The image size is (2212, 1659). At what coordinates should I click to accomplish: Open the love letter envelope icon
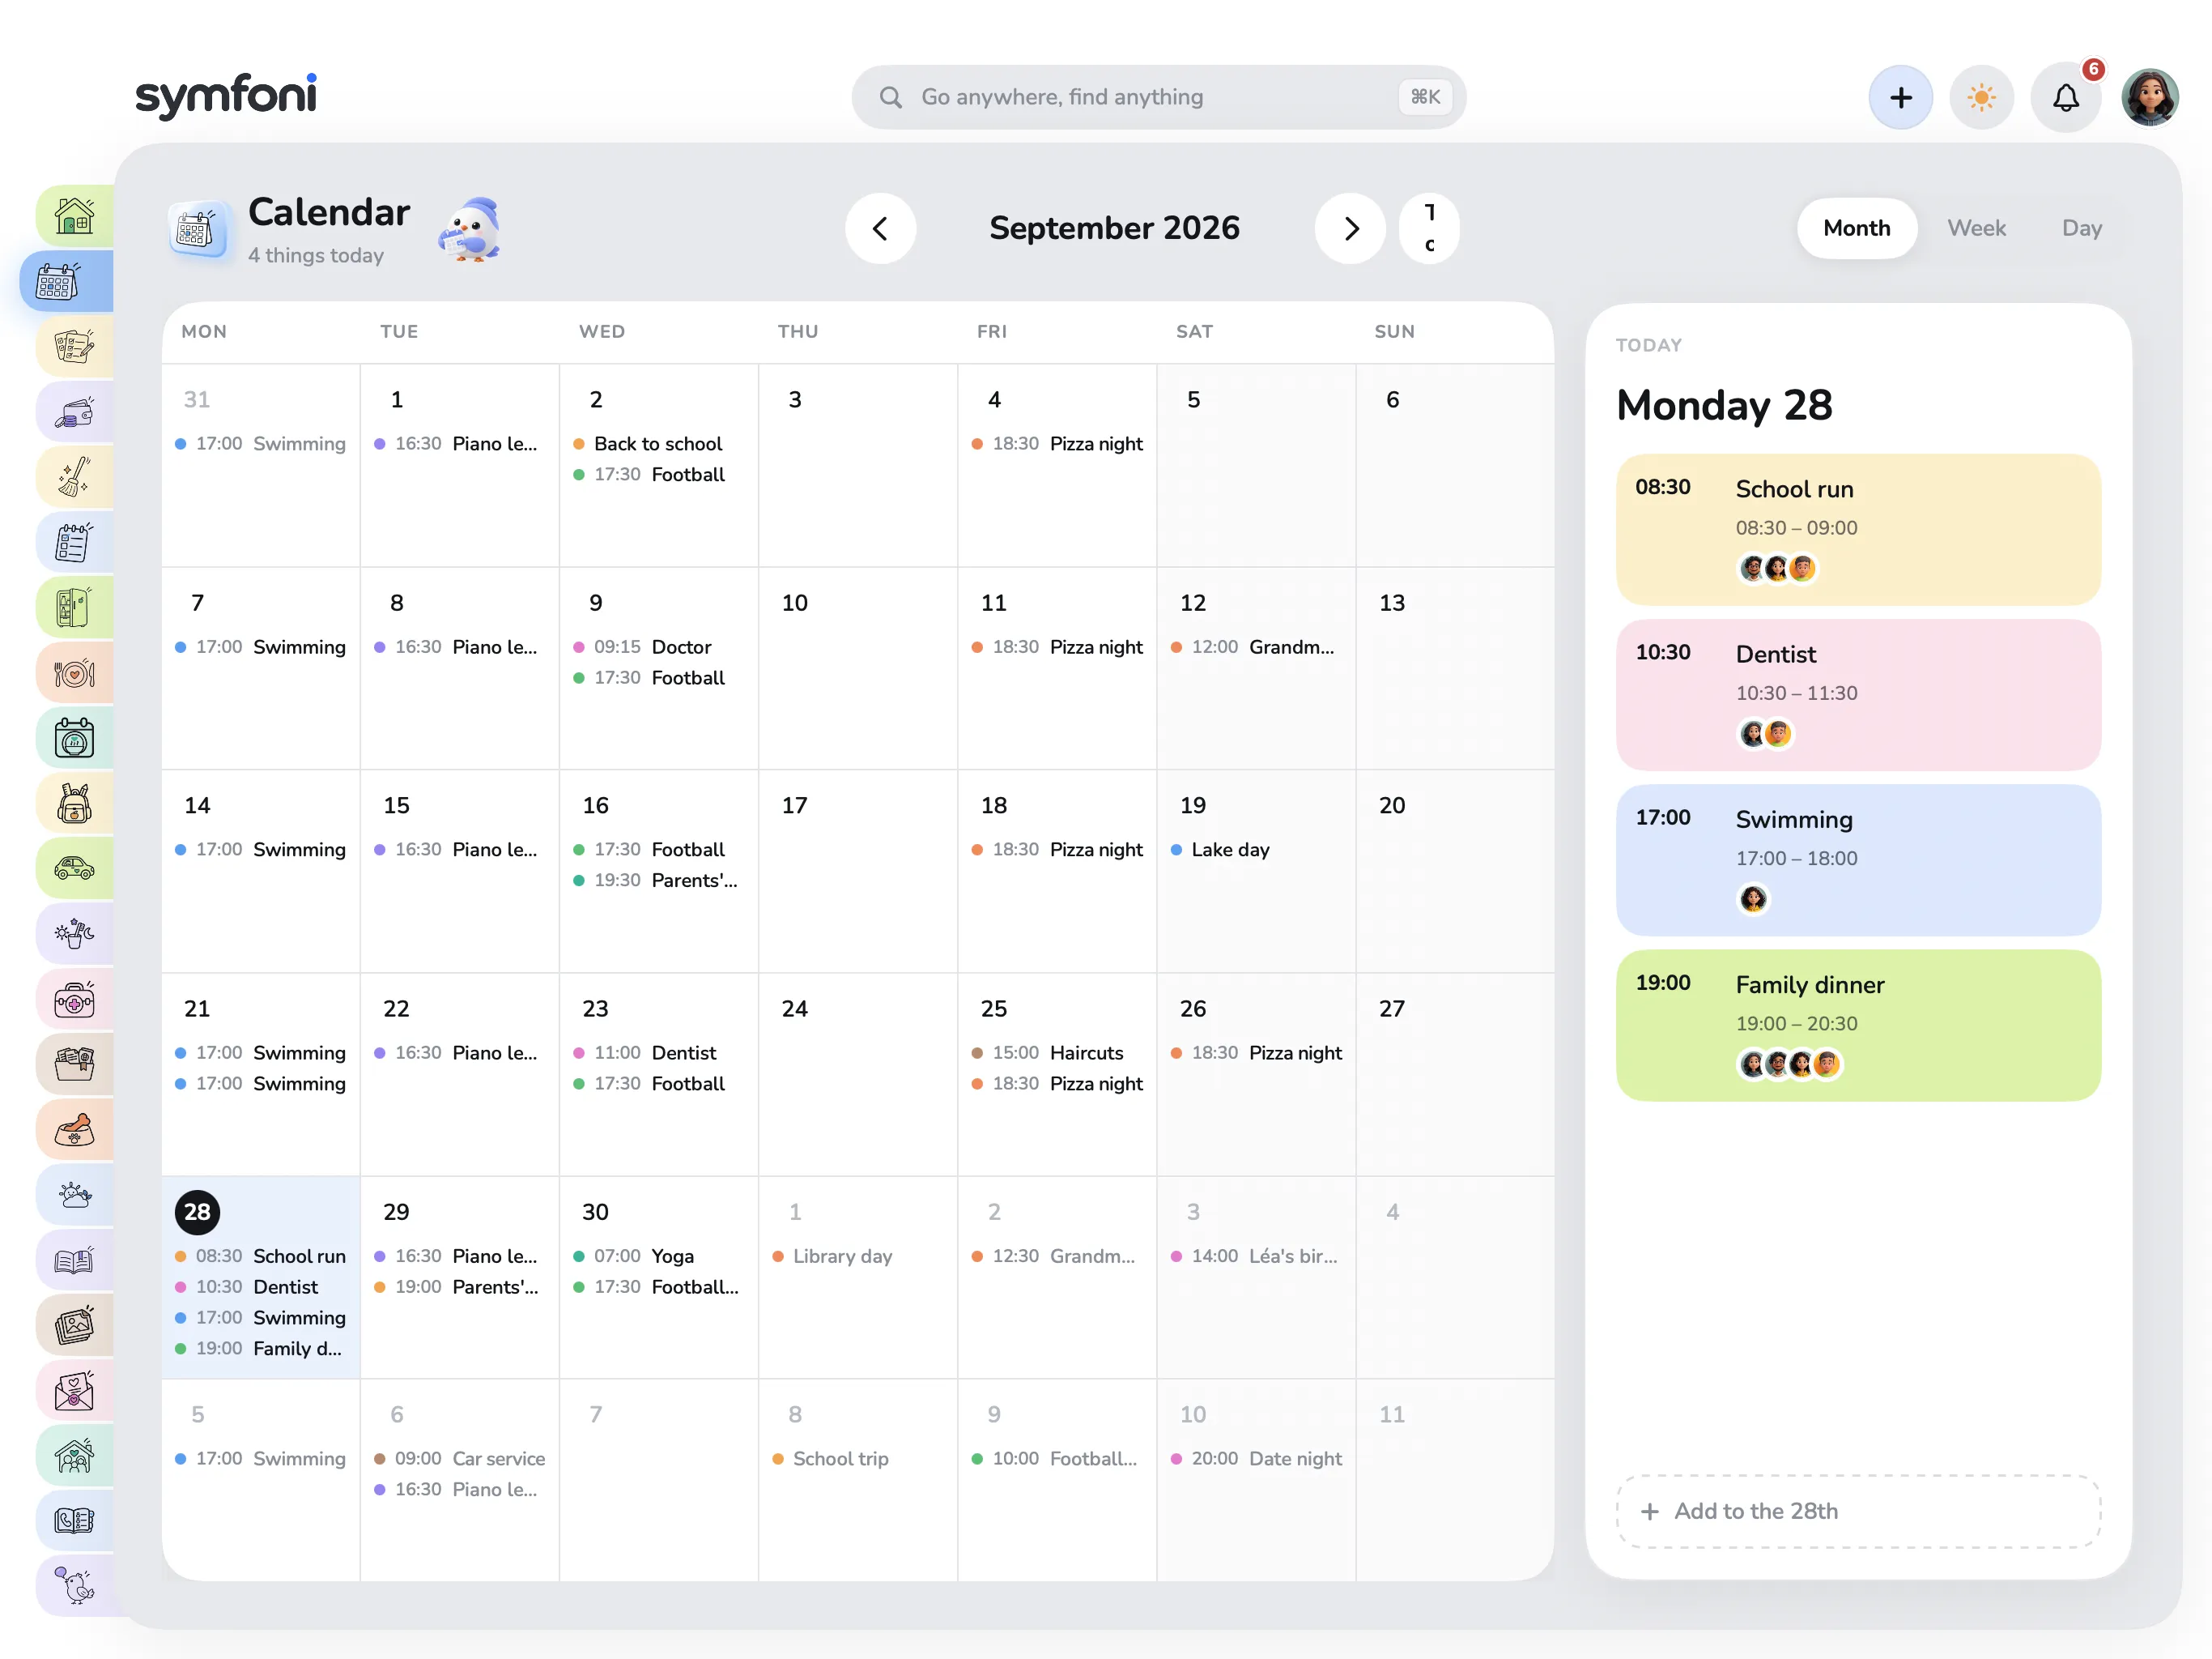point(75,1390)
